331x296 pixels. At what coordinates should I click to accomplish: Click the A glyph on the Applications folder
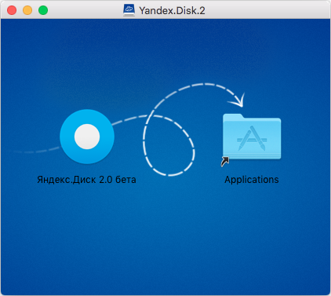coord(252,138)
